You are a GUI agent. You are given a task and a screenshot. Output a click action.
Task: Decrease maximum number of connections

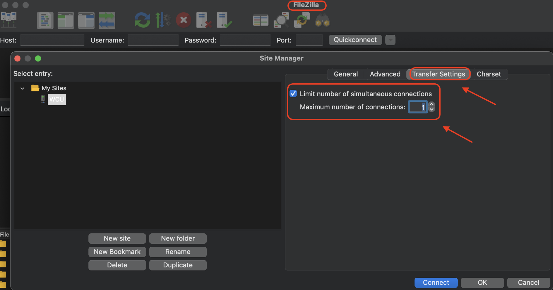[431, 109]
